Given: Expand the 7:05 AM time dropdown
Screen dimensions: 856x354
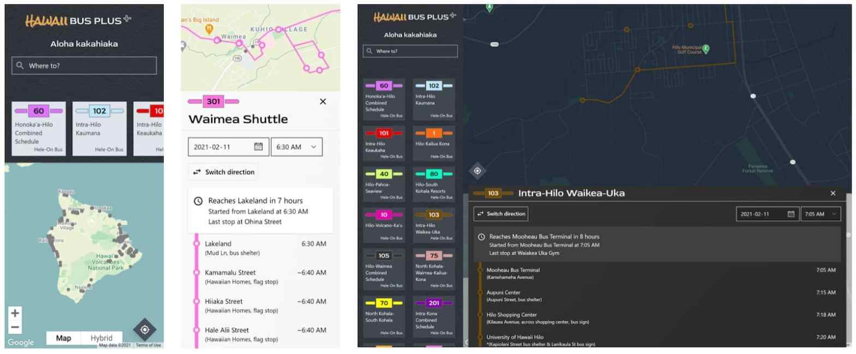Looking at the screenshot, I should (x=821, y=214).
